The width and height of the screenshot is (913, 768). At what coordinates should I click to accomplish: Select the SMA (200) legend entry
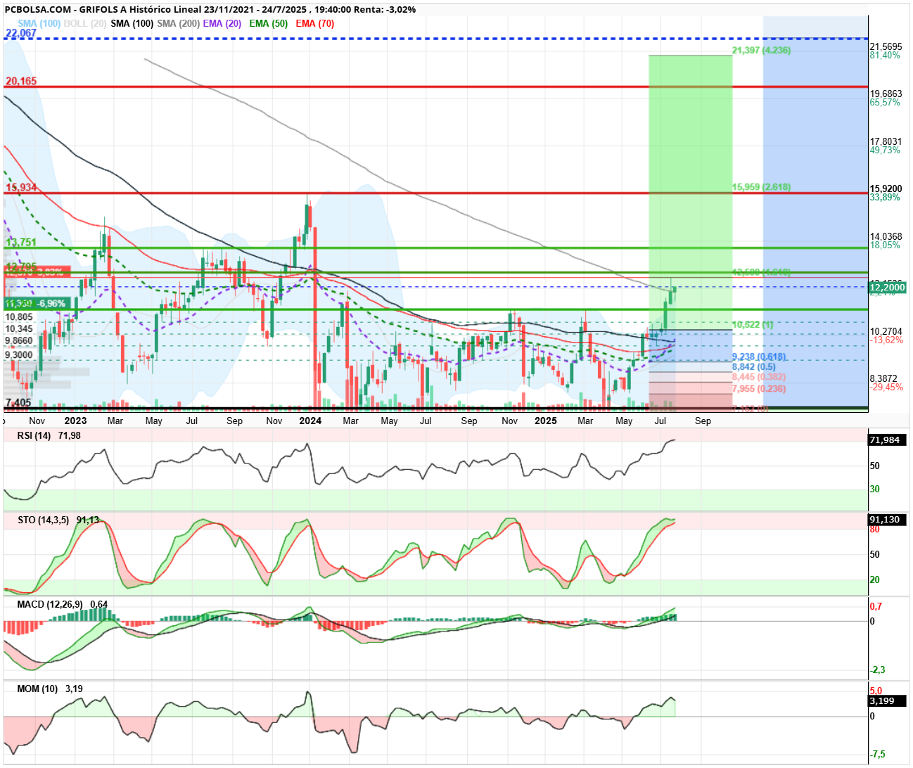pos(179,23)
